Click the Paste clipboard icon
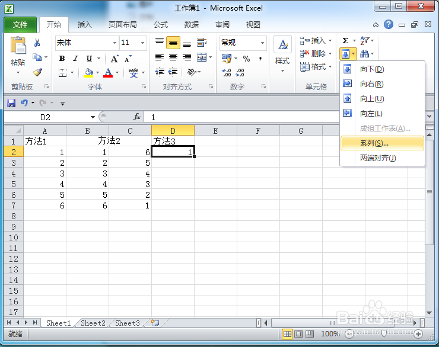This screenshot has height=347, width=439. (18, 45)
